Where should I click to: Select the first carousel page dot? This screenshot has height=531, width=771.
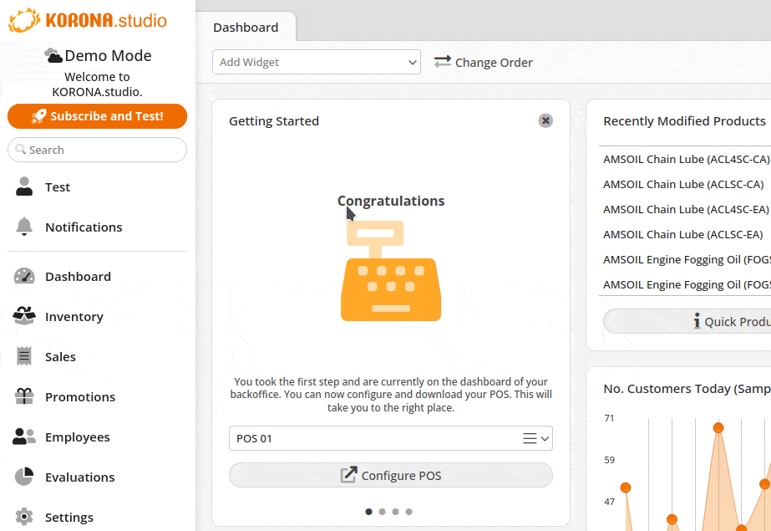(x=368, y=512)
